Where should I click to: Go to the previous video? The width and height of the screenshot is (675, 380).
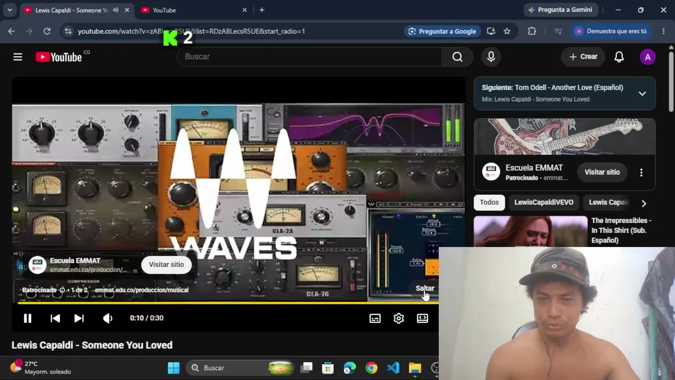55,318
